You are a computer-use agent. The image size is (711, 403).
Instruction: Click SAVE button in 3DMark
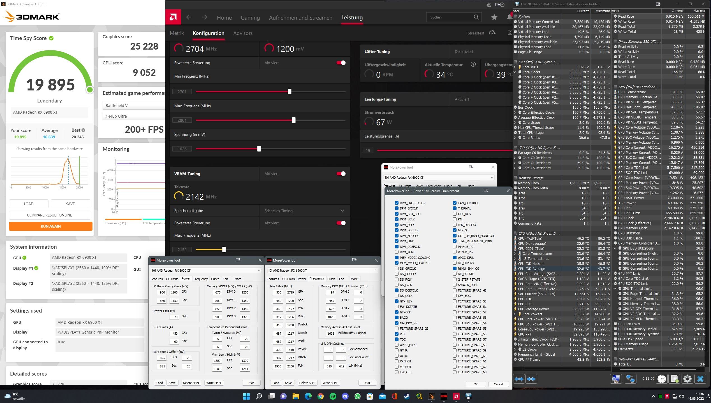[70, 204]
